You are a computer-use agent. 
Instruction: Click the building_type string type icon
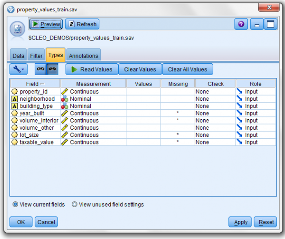click(15, 106)
